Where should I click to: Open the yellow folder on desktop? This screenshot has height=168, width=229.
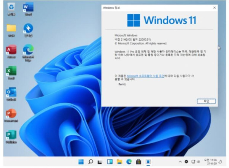click(x=11, y=30)
